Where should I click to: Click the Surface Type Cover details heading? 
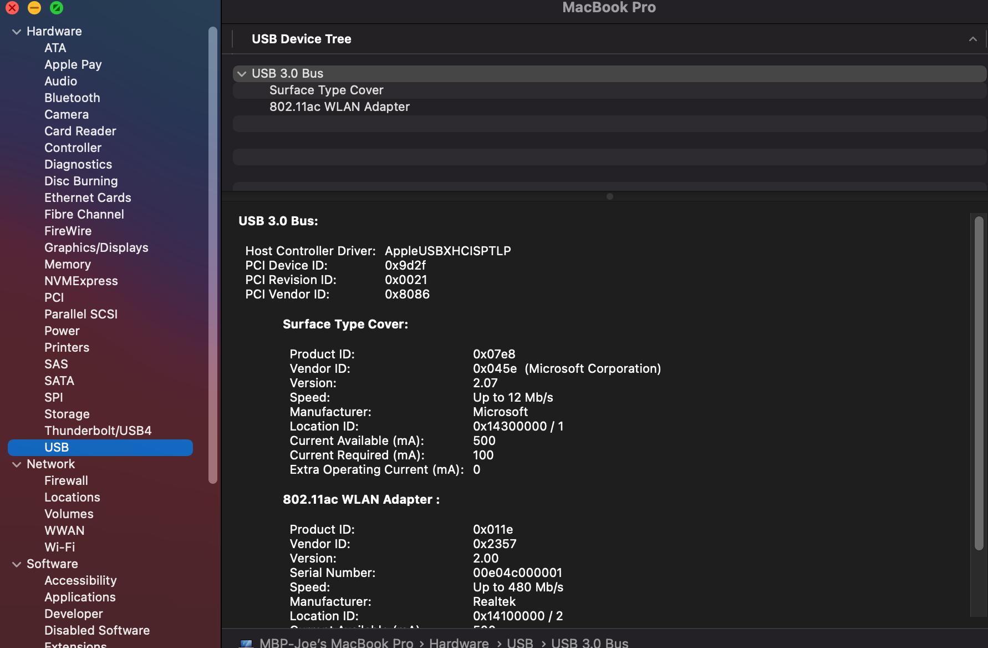pos(345,324)
